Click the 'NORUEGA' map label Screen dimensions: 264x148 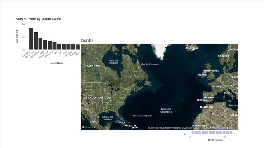click(224, 56)
